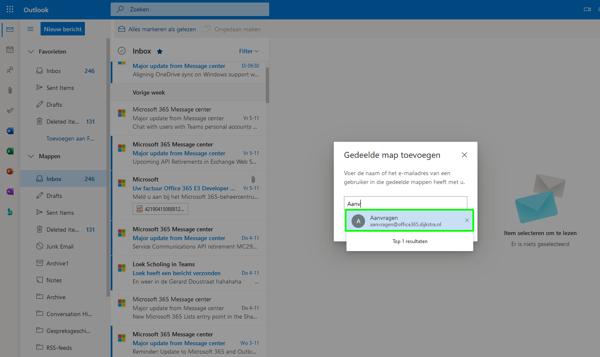Toggle the select-all circle next to Inbox
The height and width of the screenshot is (357, 600).
click(x=122, y=51)
